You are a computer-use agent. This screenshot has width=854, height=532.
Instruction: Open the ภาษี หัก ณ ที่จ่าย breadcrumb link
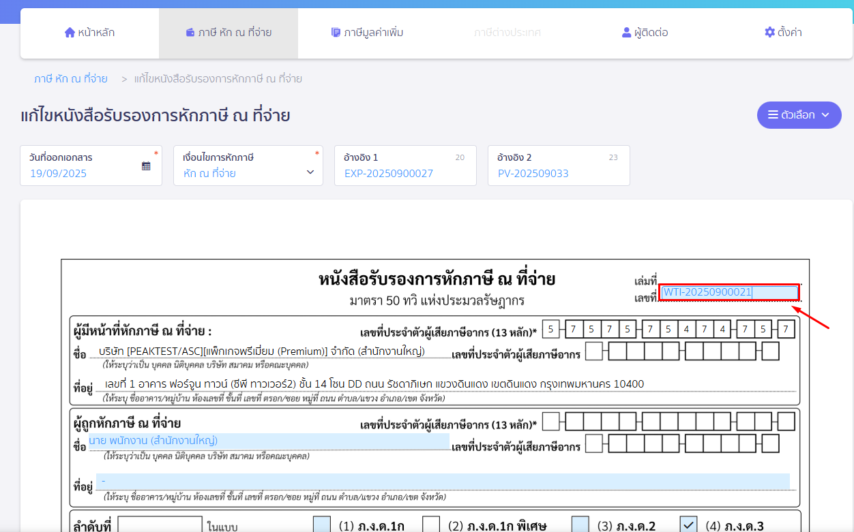click(x=70, y=79)
